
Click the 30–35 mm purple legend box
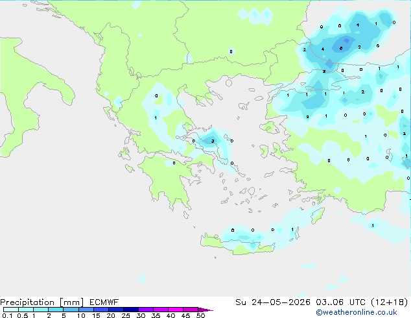pyautogui.click(x=145, y=310)
